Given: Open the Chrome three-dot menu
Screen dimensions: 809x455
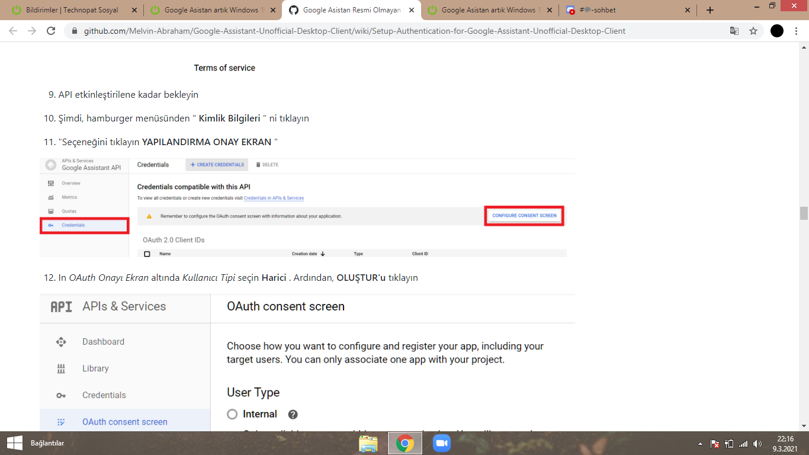Looking at the screenshot, I should pos(797,31).
